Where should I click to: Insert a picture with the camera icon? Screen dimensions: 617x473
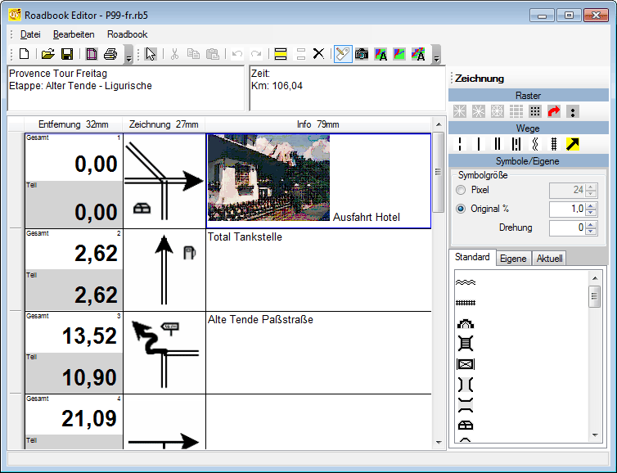point(362,54)
